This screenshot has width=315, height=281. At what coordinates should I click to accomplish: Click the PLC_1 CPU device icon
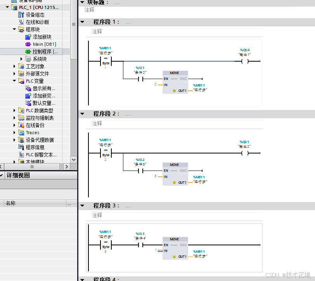14,7
